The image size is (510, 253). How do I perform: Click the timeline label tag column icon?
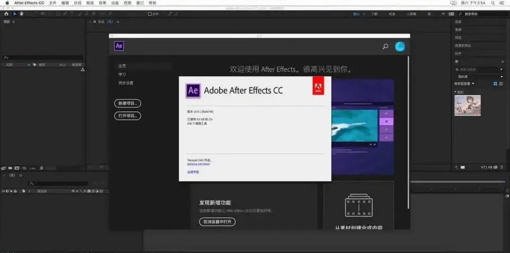[24, 191]
